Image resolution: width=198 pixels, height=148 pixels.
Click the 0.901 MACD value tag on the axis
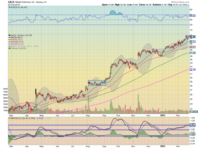pos(192,125)
